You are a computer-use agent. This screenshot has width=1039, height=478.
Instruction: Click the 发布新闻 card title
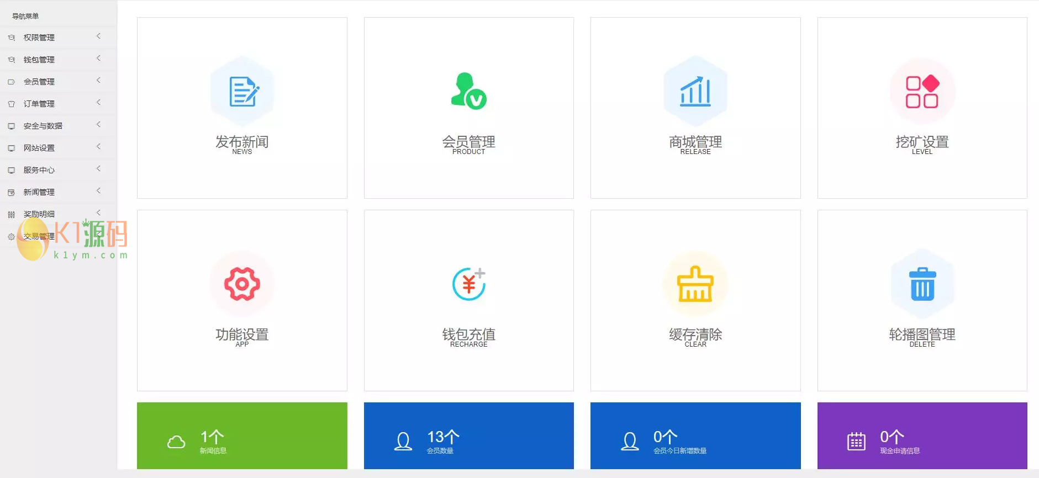click(242, 142)
